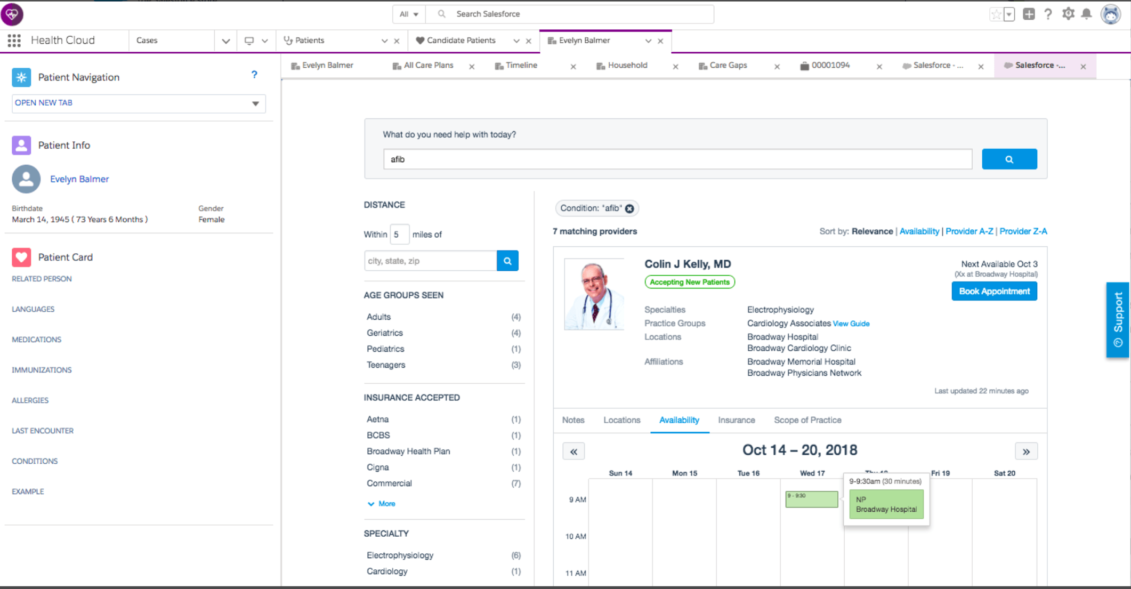
Task: Search by city with location magnifier button
Action: tap(507, 261)
